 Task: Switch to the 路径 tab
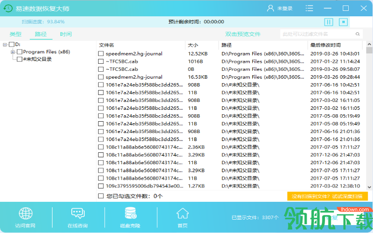(x=41, y=34)
